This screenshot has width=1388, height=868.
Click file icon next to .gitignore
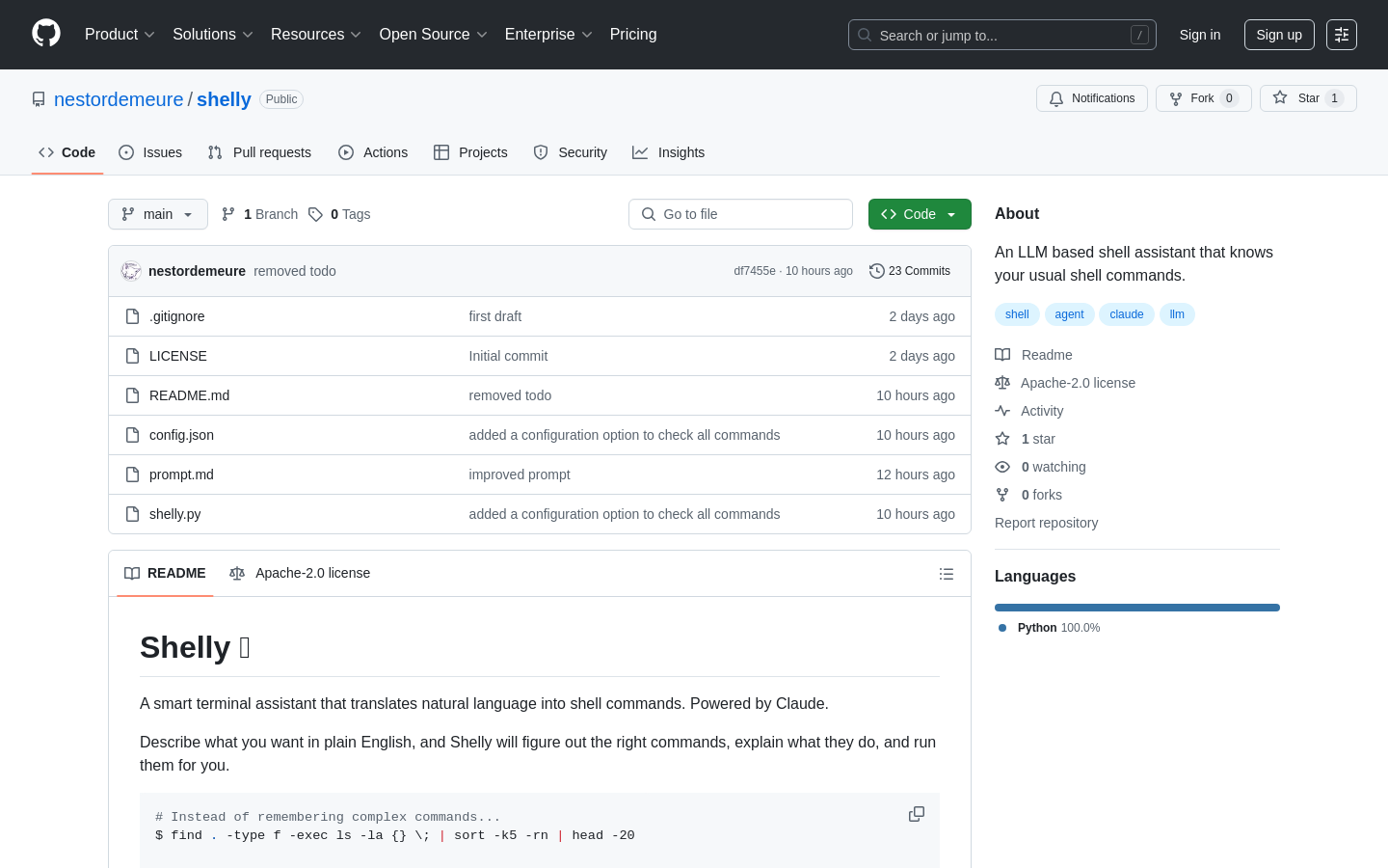(133, 316)
